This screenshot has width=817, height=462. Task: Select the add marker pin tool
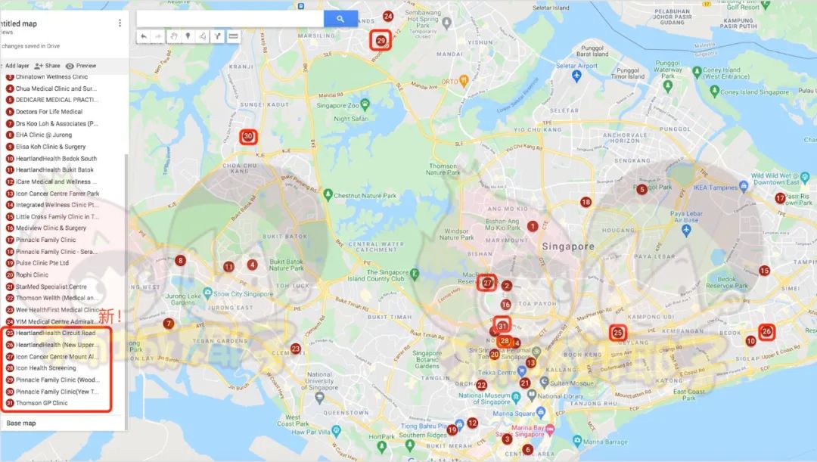point(188,36)
